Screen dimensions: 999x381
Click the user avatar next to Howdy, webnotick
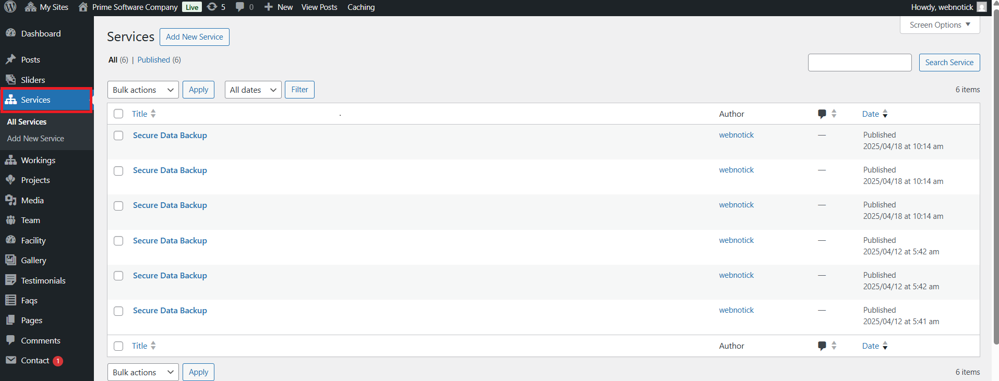(981, 7)
